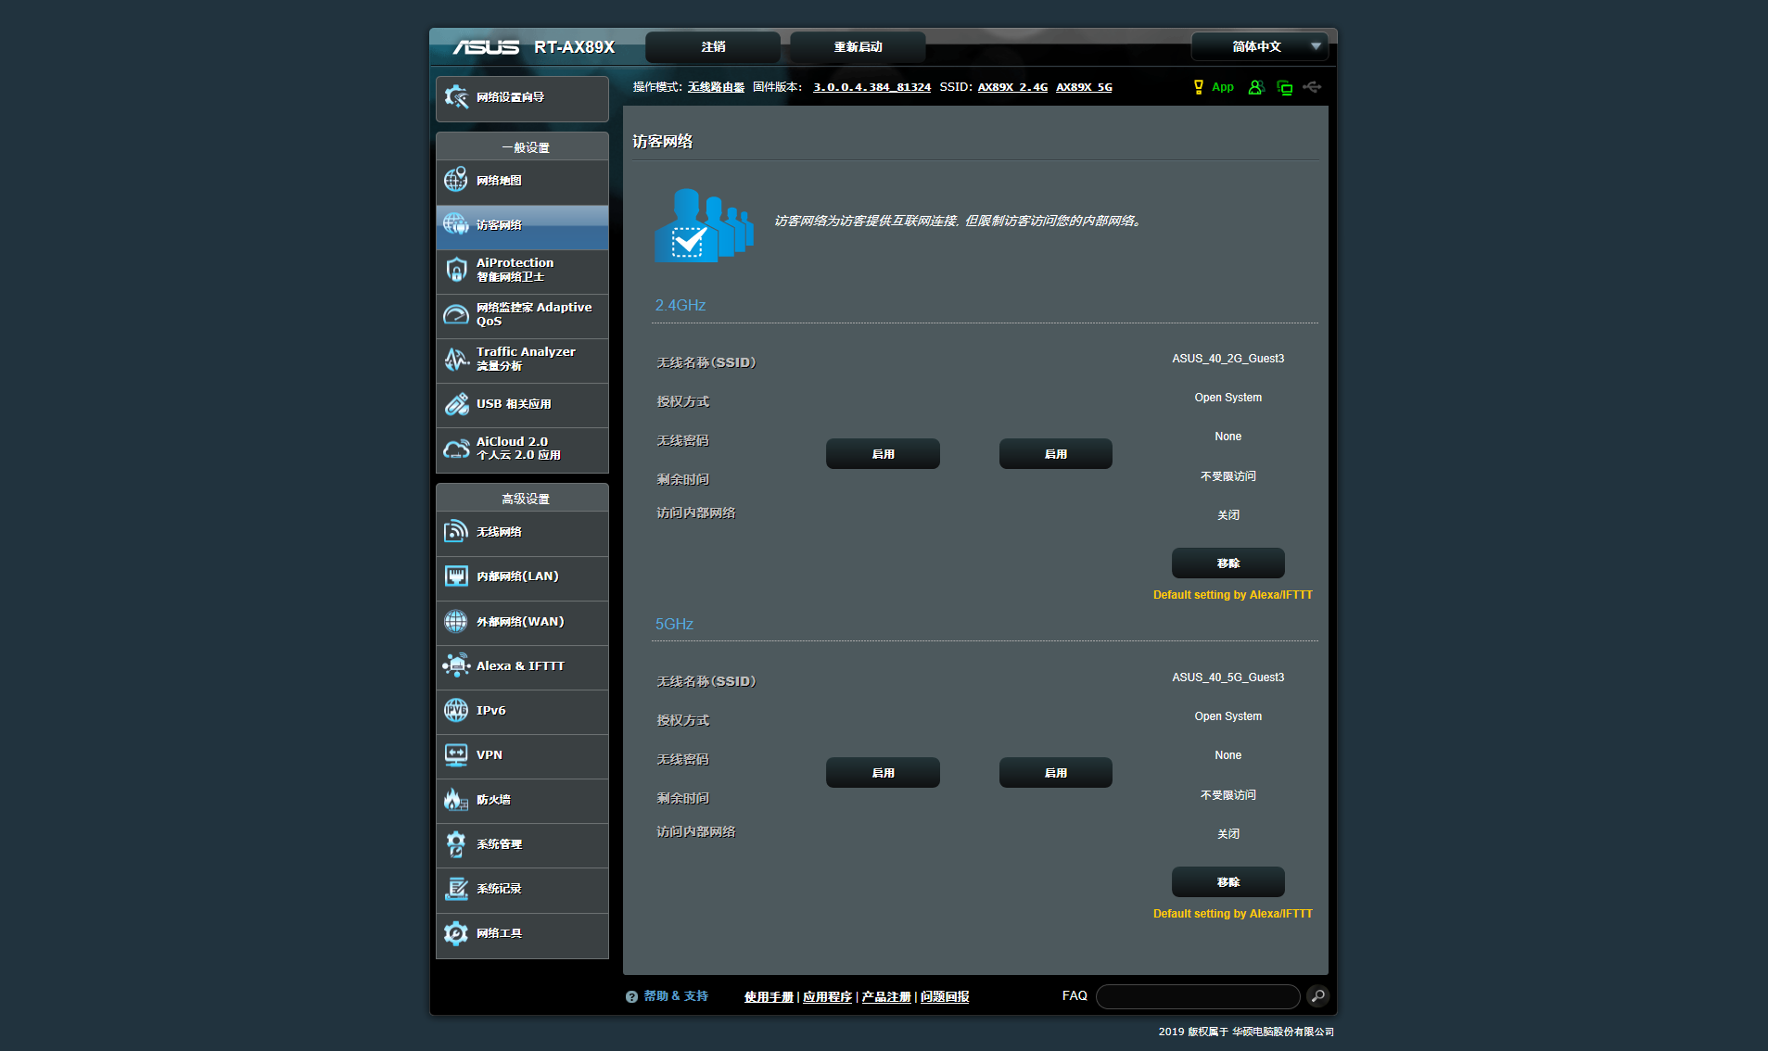This screenshot has height=1051, width=1768.
Task: Enable the second 5GHz guest network slot
Action: point(1056,773)
